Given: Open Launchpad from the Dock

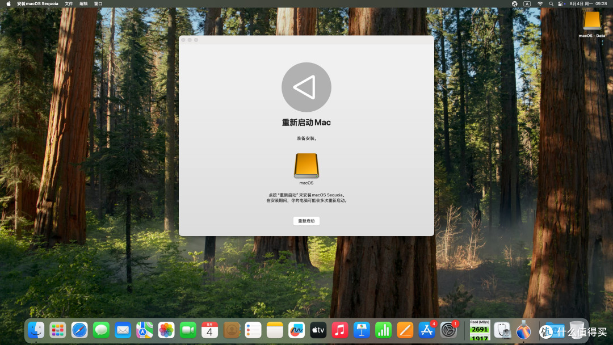Looking at the screenshot, I should [x=58, y=330].
